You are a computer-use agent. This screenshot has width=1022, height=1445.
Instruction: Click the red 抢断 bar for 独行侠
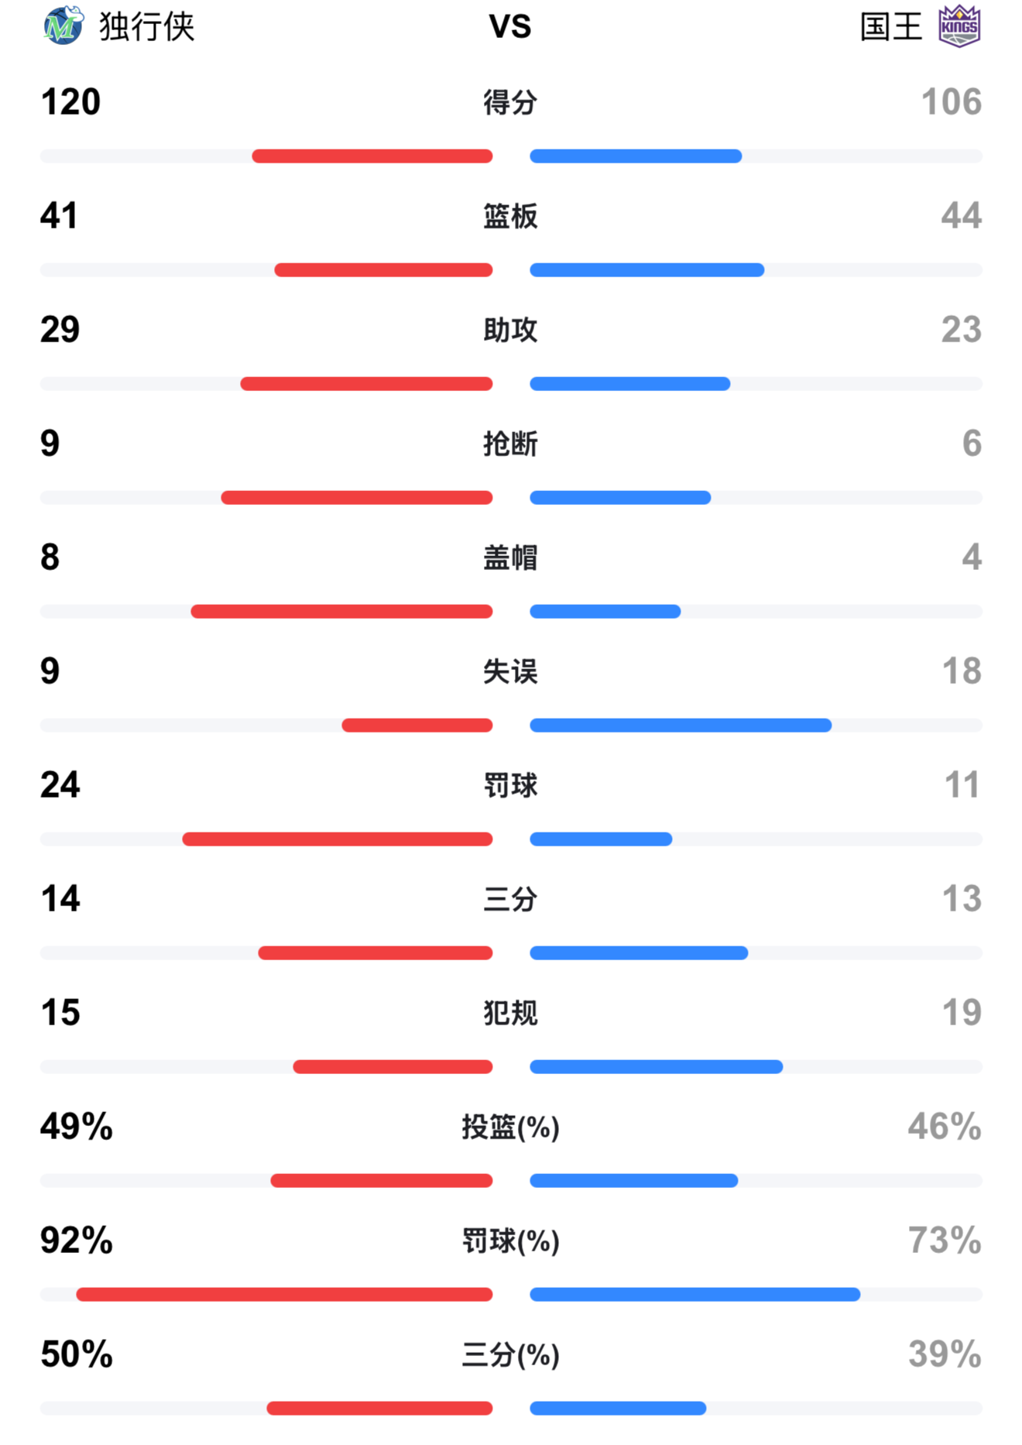pyautogui.click(x=357, y=498)
